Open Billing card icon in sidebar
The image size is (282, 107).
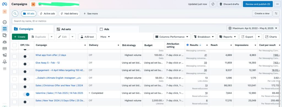(x=5, y=49)
